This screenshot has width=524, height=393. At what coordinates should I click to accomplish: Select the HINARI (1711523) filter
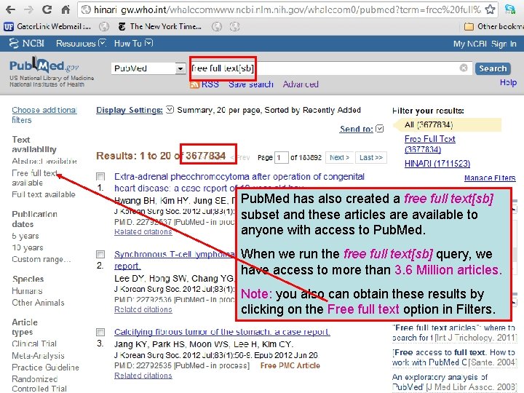437,164
